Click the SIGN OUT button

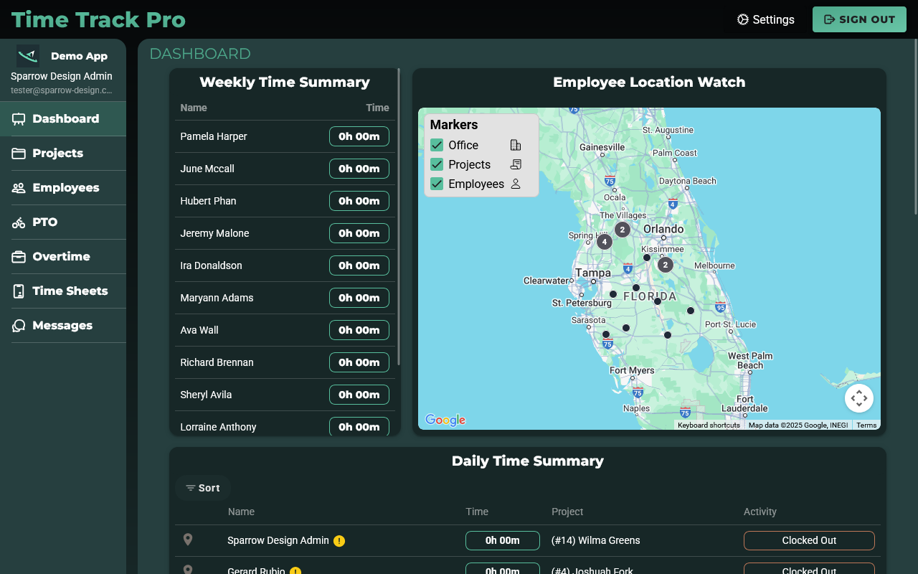[859, 19]
